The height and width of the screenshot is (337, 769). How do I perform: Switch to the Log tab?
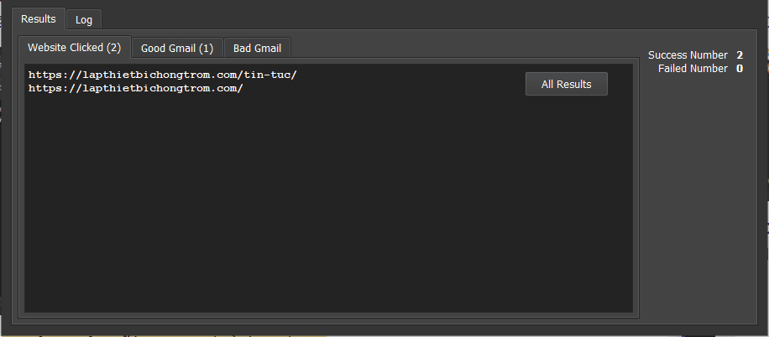click(x=84, y=19)
